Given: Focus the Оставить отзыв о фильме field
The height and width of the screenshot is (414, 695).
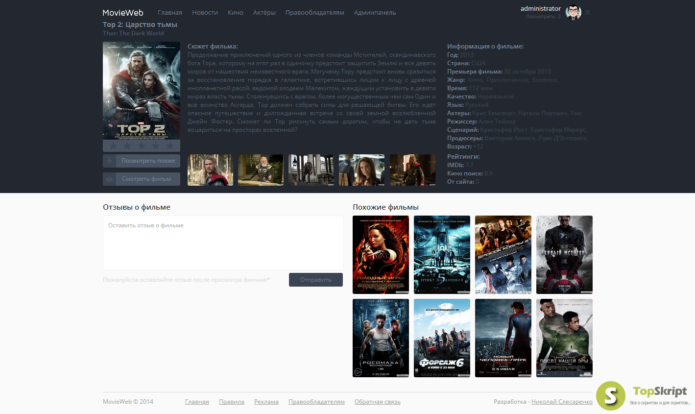Looking at the screenshot, I should click(223, 243).
